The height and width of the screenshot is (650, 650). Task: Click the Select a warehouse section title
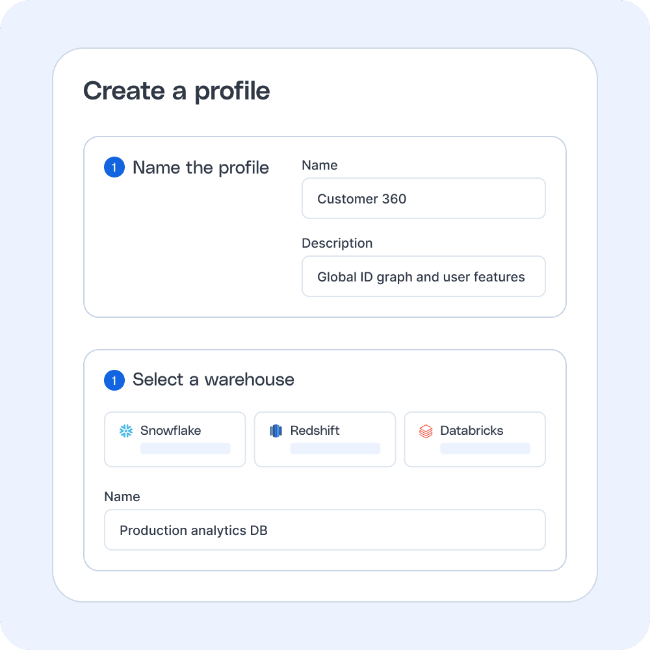click(x=213, y=380)
